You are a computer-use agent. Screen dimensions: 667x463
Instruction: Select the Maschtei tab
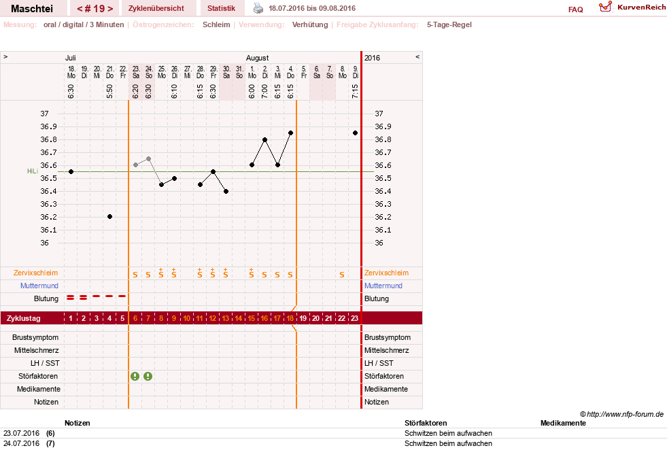(x=32, y=9)
